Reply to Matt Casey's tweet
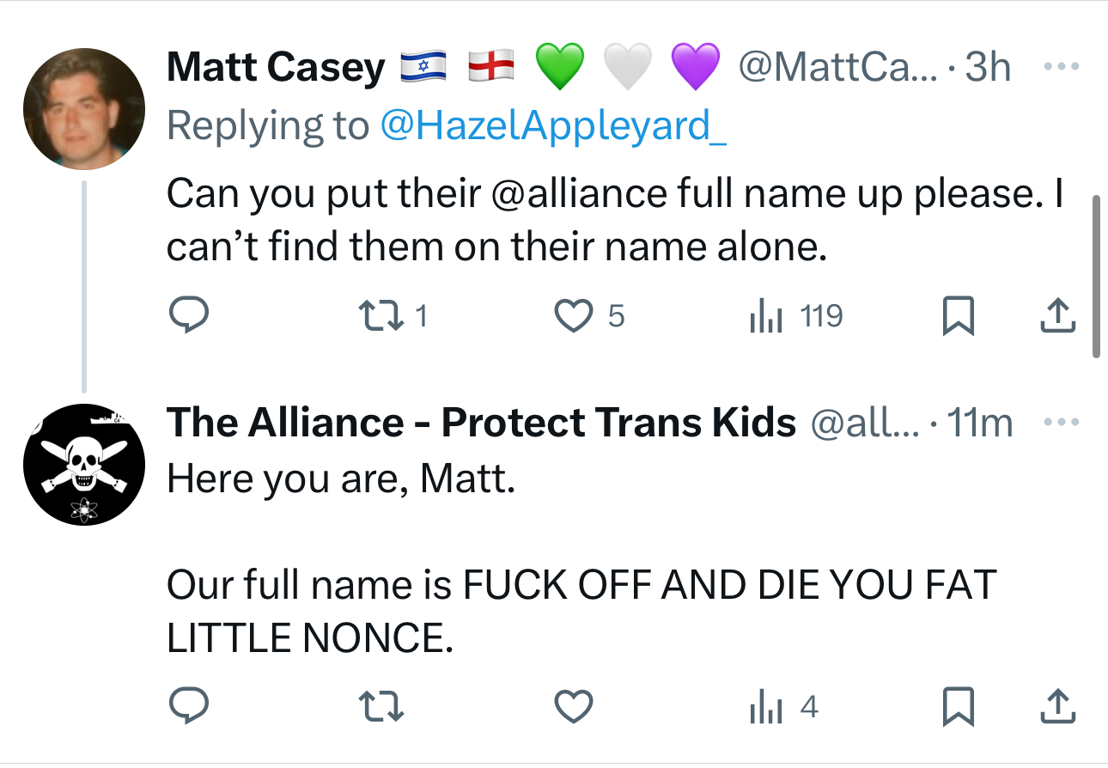The height and width of the screenshot is (768, 1108). tap(188, 315)
